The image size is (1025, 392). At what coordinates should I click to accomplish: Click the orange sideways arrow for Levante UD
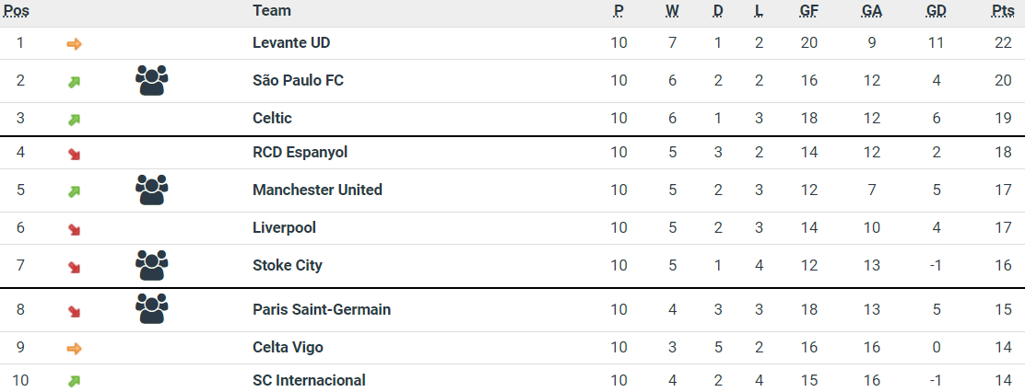coord(75,43)
